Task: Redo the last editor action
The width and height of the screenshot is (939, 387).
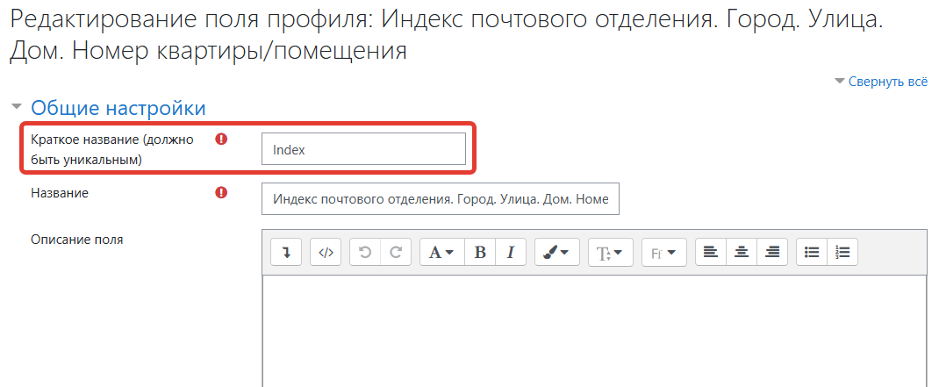Action: pos(395,252)
